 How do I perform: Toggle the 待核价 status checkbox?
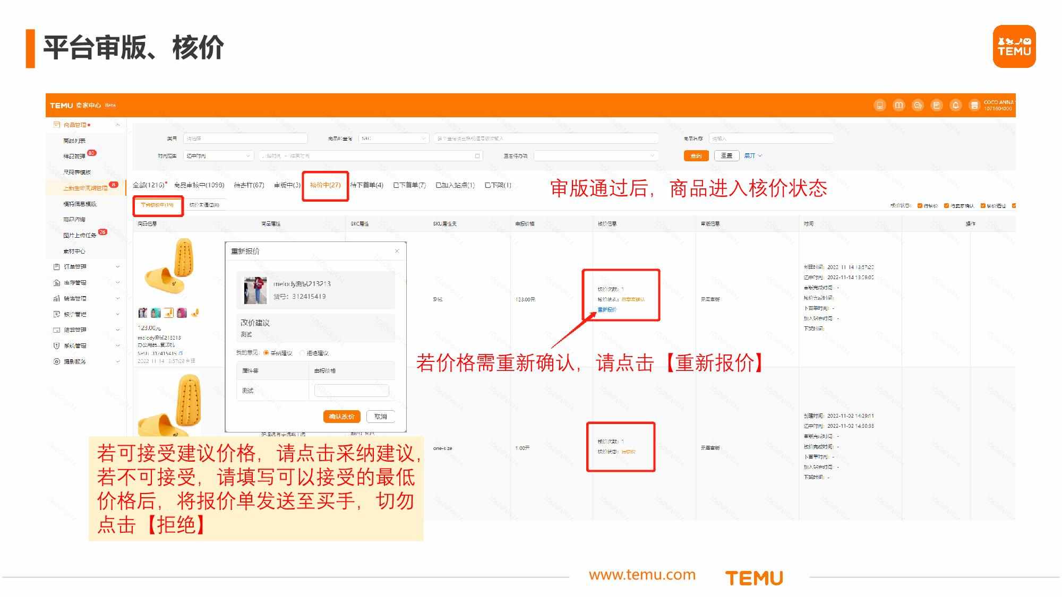920,205
